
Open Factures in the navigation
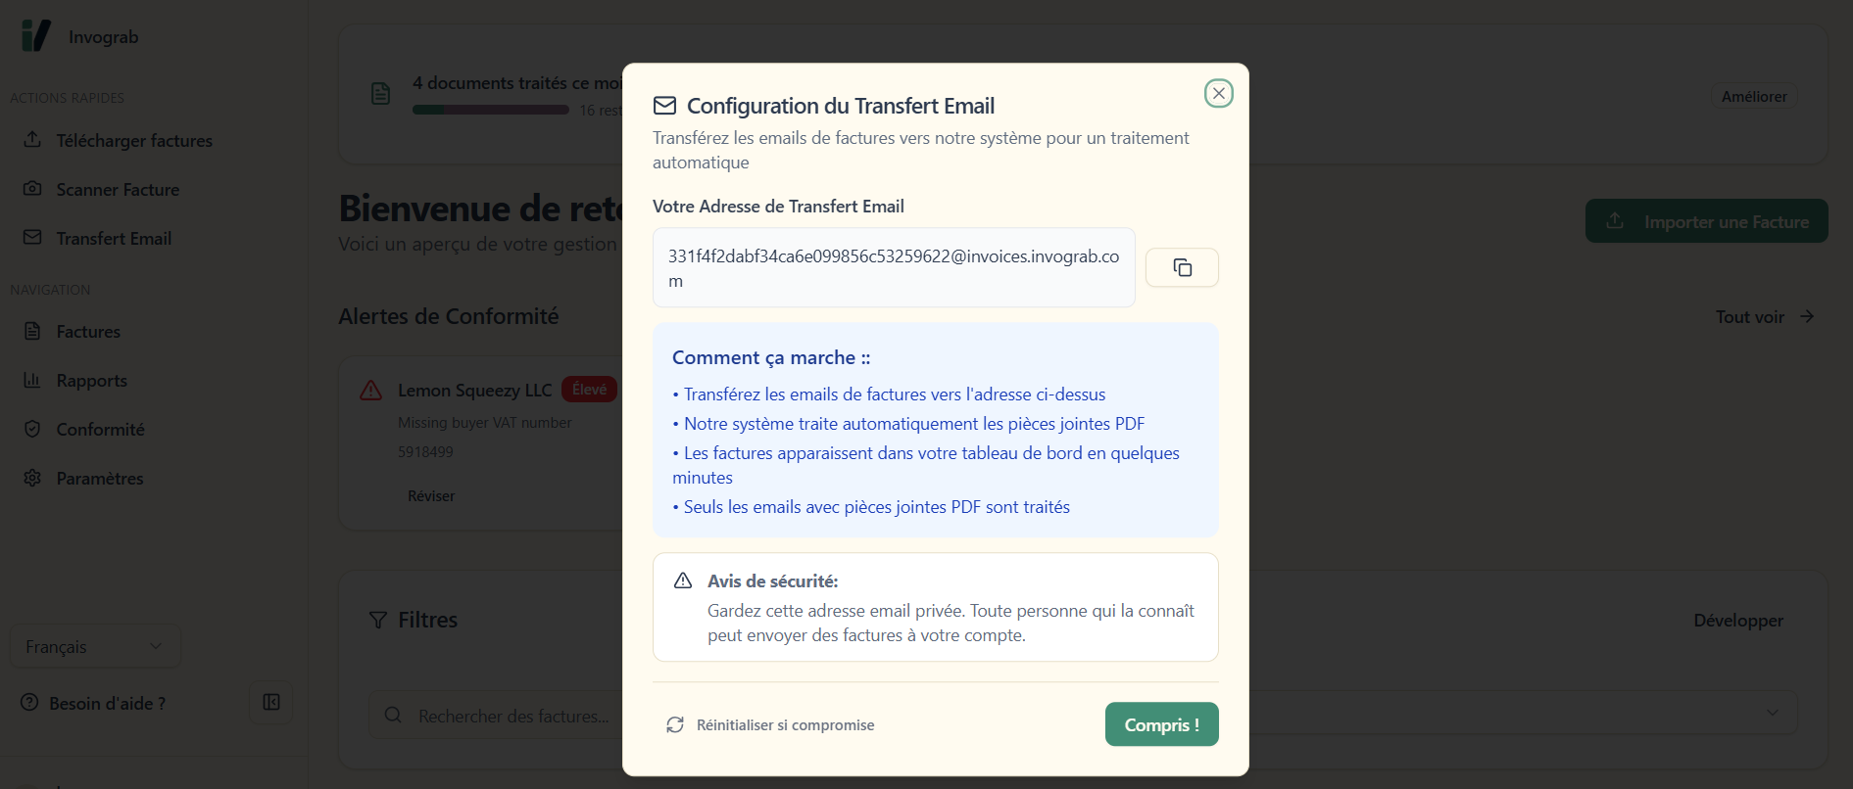click(x=88, y=332)
